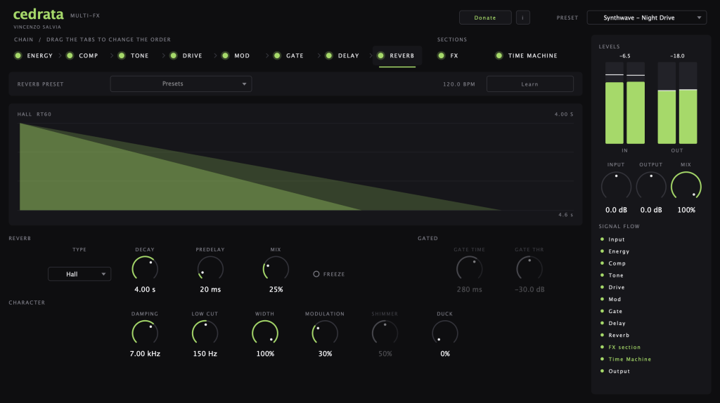Select Reverb in Signal Flow list

coord(619,335)
